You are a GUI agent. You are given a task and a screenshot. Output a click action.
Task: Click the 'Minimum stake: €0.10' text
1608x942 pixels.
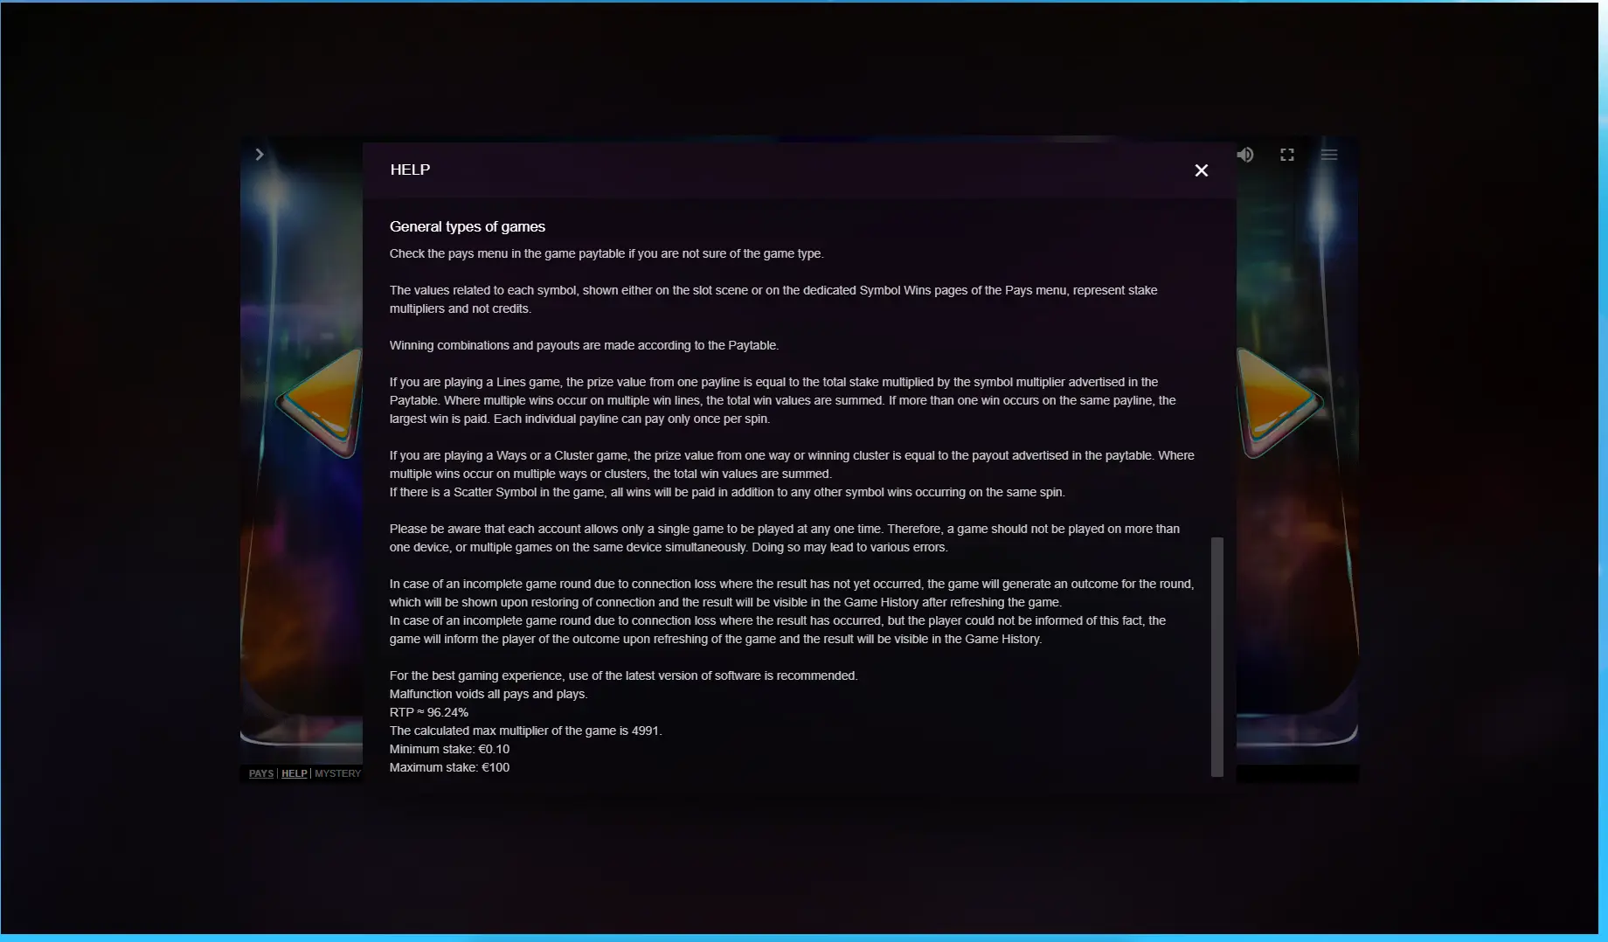449,749
